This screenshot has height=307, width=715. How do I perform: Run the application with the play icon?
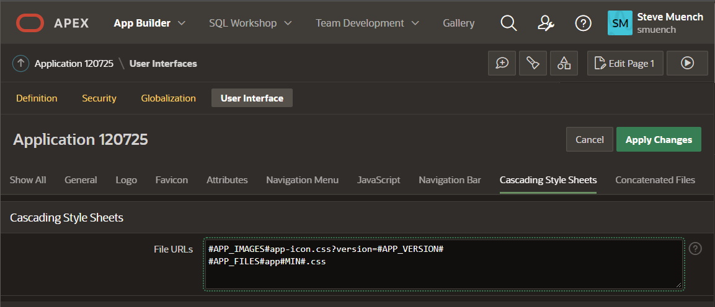[x=687, y=63]
